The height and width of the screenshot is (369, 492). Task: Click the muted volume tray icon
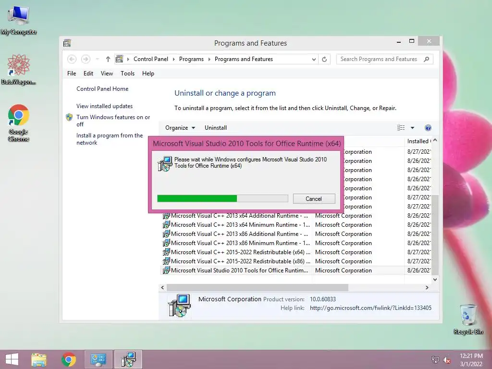coord(447,360)
